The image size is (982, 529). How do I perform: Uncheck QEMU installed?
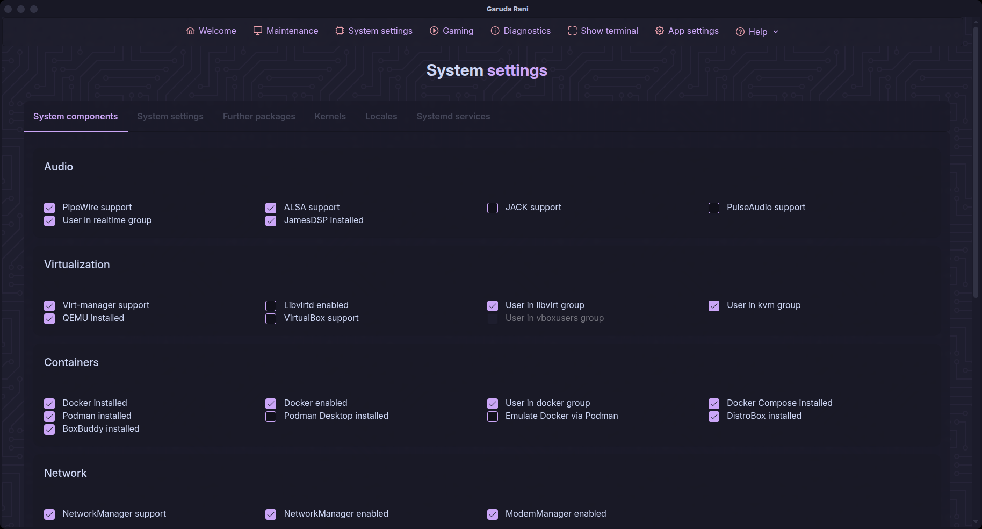pyautogui.click(x=49, y=319)
